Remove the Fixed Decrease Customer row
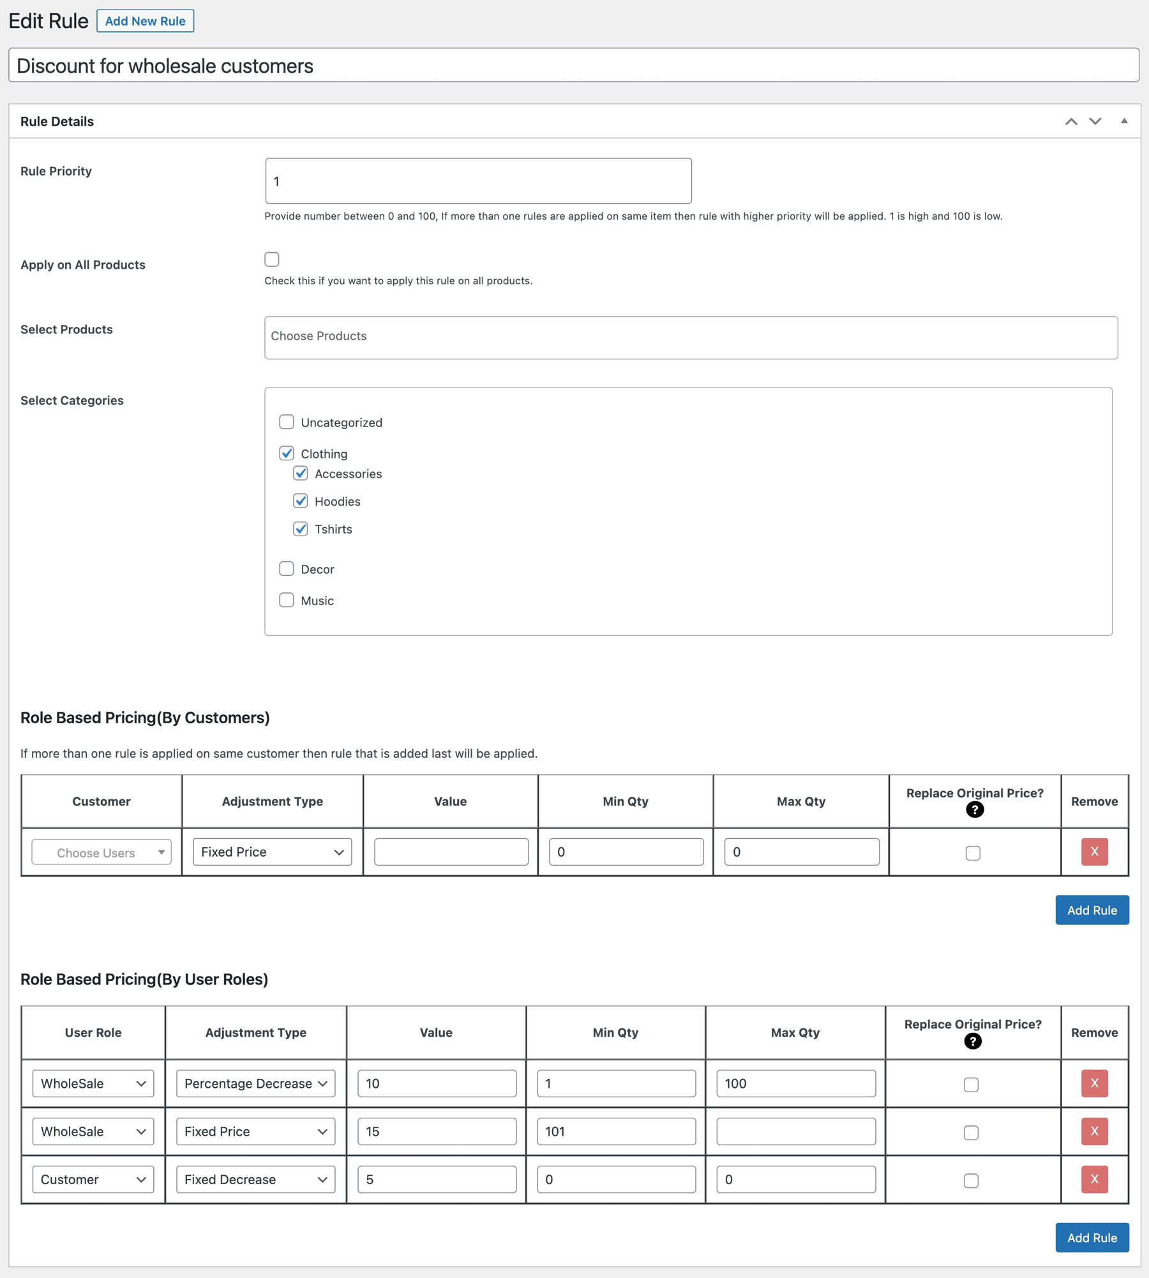The image size is (1149, 1278). [1094, 1179]
